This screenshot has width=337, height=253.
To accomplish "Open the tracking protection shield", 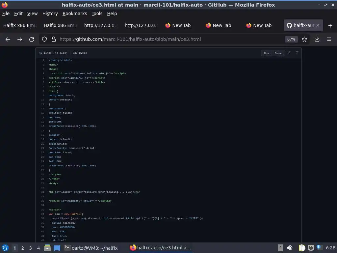I will [x=44, y=40].
